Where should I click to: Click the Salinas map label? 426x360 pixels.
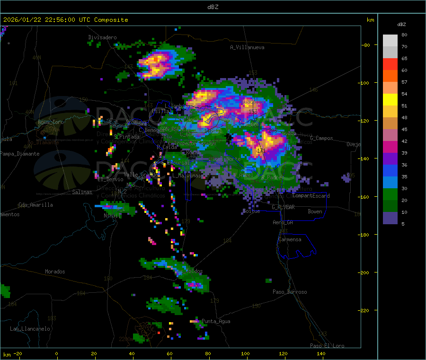click(82, 192)
